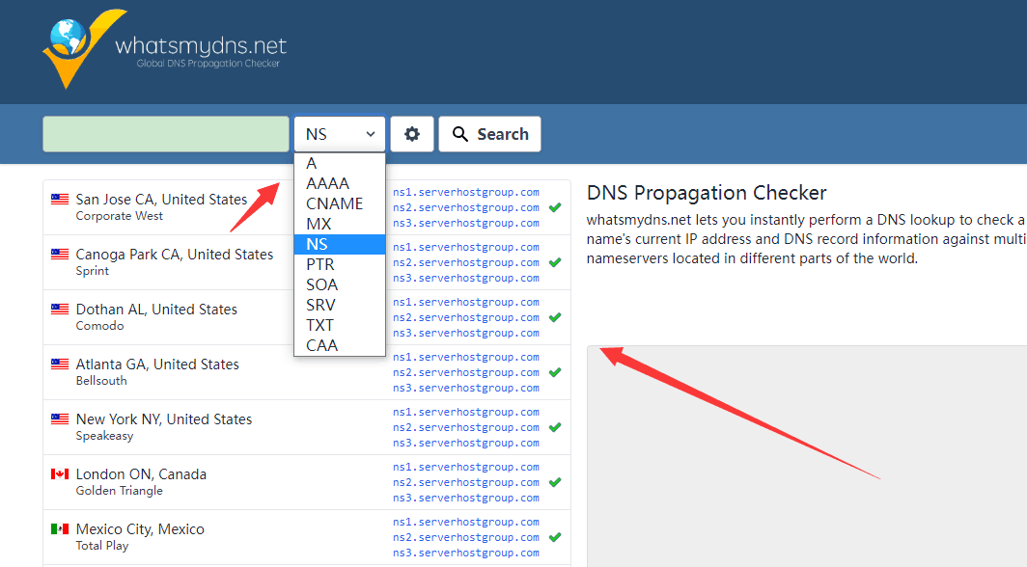Click green checkmark in Atlanta GA row
The height and width of the screenshot is (567, 1027).
[x=555, y=372]
